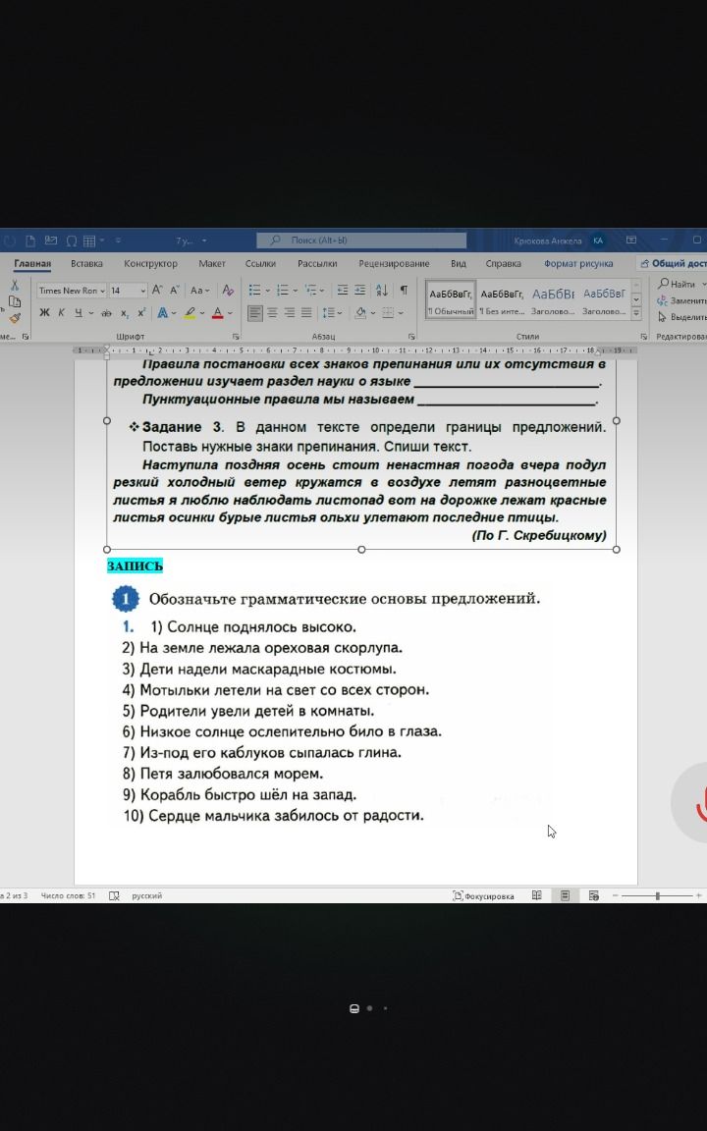Click the Cut scissors icon

(x=14, y=285)
